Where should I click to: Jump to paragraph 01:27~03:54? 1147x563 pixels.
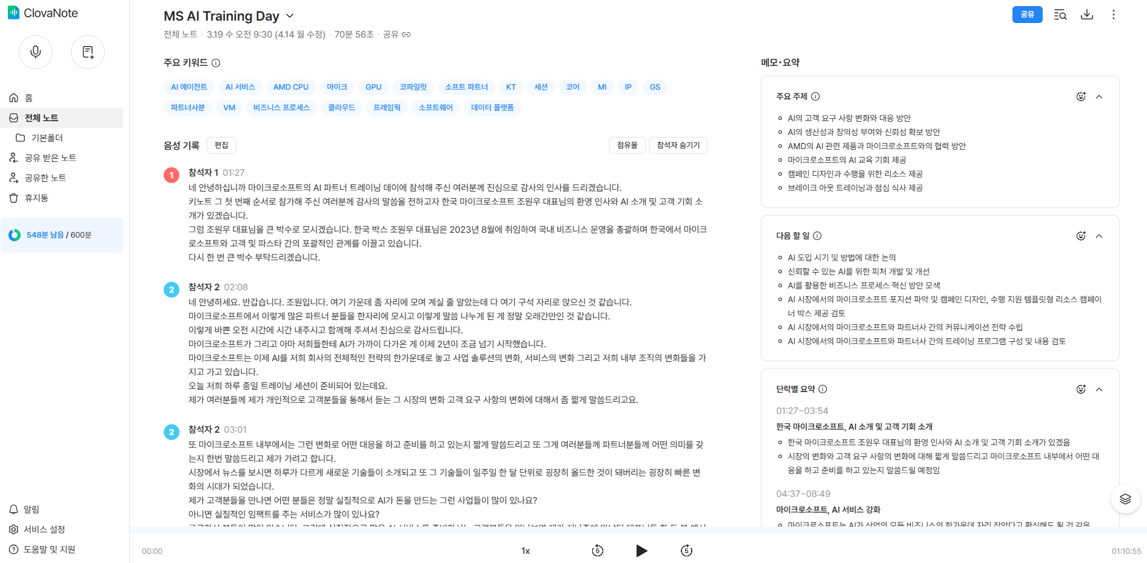pos(802,411)
